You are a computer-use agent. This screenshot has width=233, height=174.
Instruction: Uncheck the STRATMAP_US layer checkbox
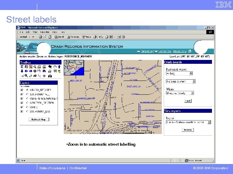point(22,111)
